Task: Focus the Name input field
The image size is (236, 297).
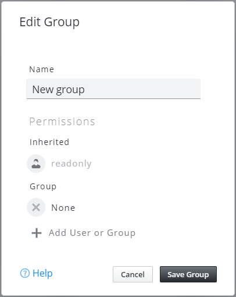Action: (113, 89)
